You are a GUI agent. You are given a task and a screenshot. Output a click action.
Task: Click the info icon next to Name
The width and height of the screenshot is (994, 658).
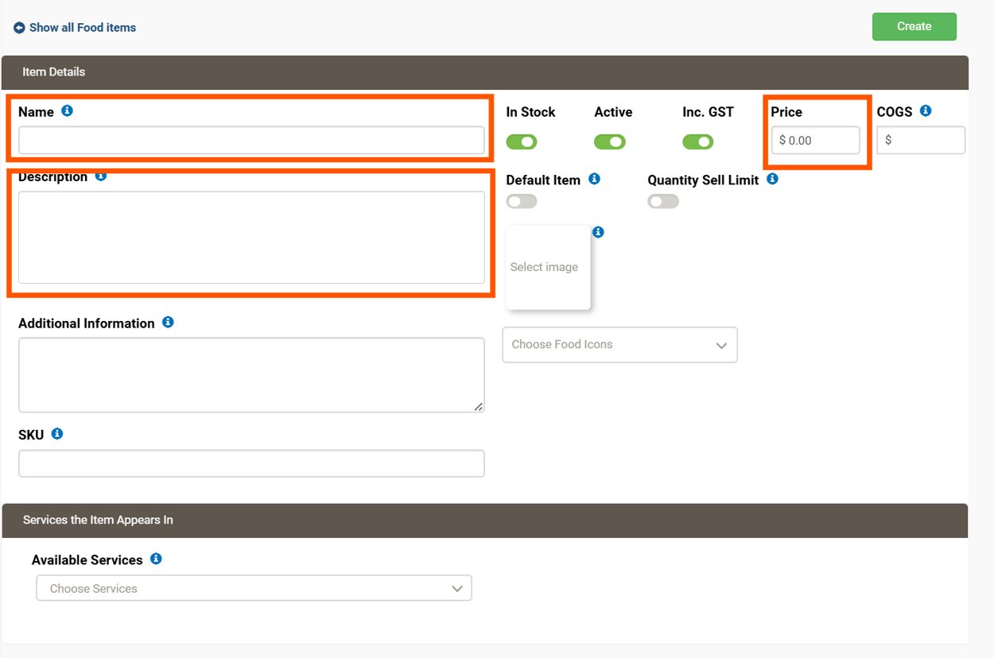pos(68,111)
